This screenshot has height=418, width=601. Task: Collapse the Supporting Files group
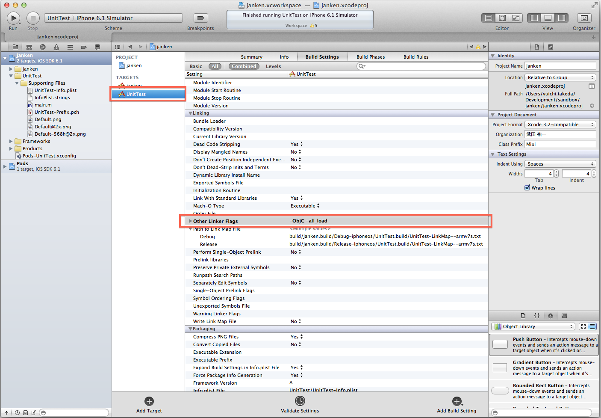tap(17, 83)
